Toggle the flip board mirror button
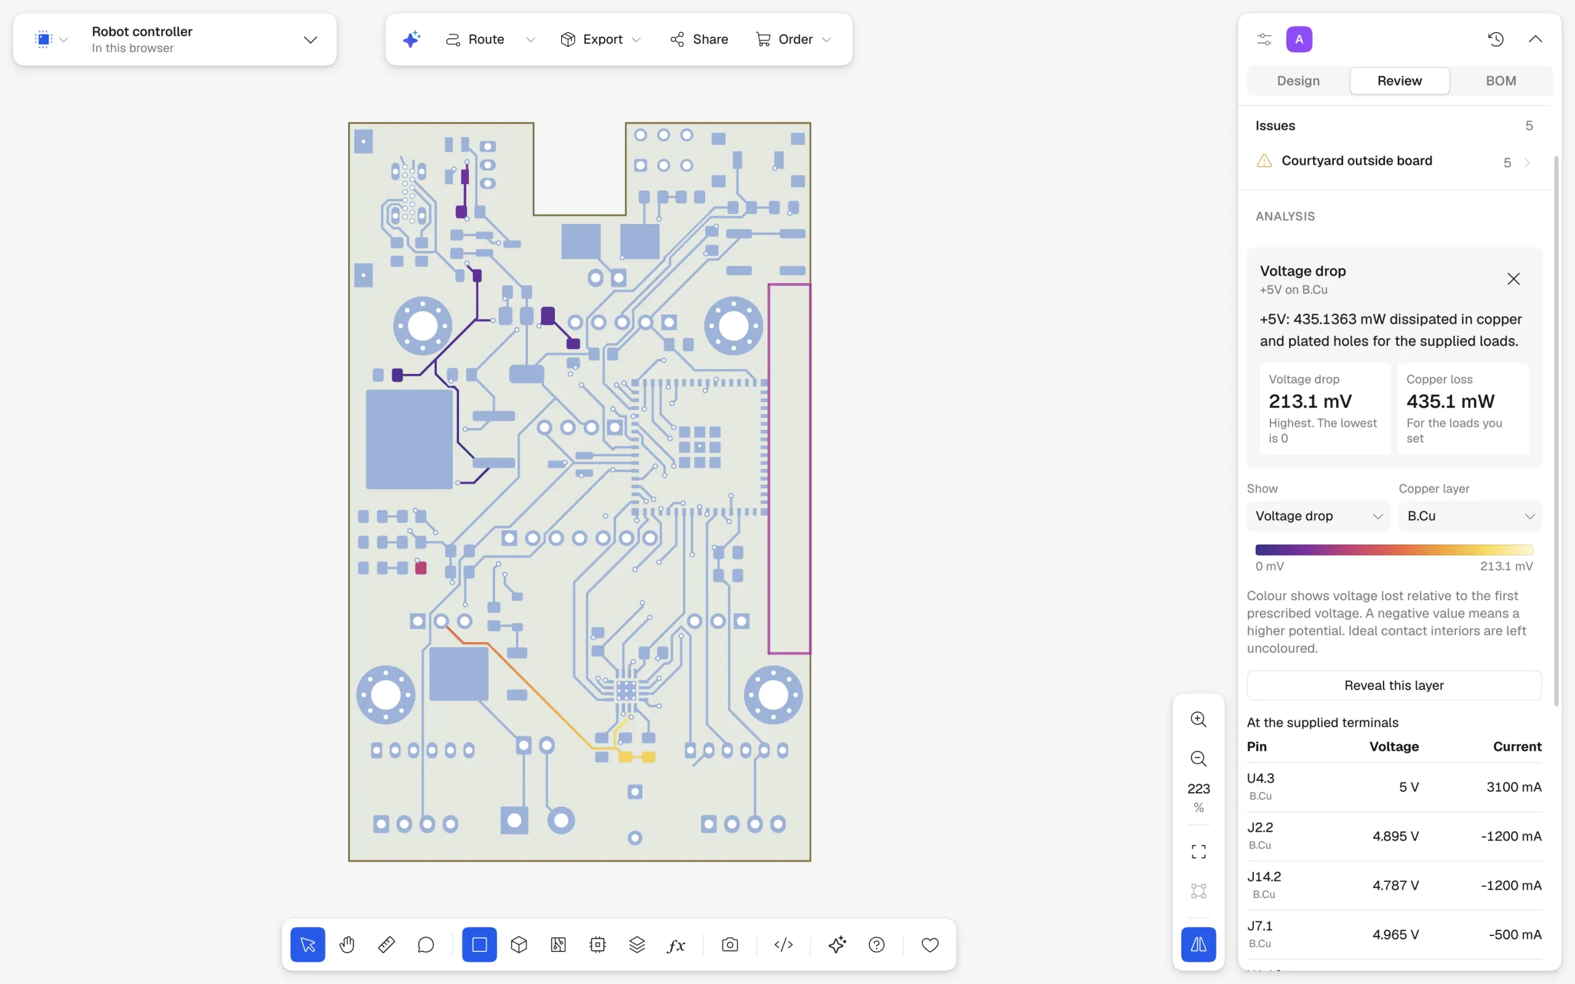The height and width of the screenshot is (984, 1575). [x=1198, y=944]
